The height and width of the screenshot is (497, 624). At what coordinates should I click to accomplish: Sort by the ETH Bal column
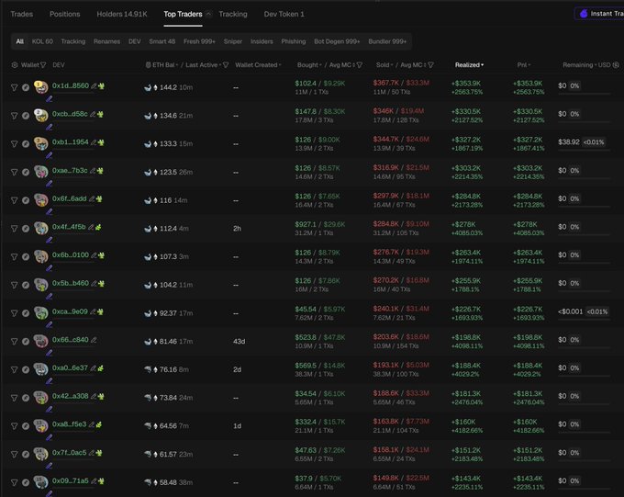click(165, 65)
